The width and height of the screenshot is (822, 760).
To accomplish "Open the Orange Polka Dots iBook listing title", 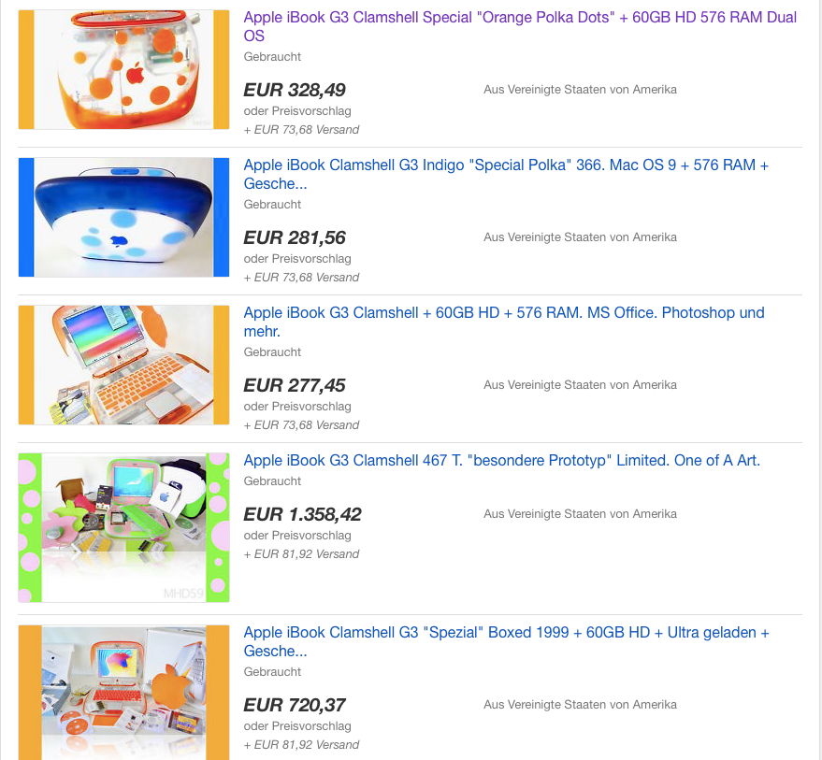I will point(520,26).
